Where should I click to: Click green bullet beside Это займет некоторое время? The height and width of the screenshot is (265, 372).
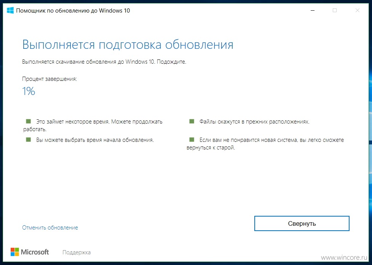[x=28, y=122]
